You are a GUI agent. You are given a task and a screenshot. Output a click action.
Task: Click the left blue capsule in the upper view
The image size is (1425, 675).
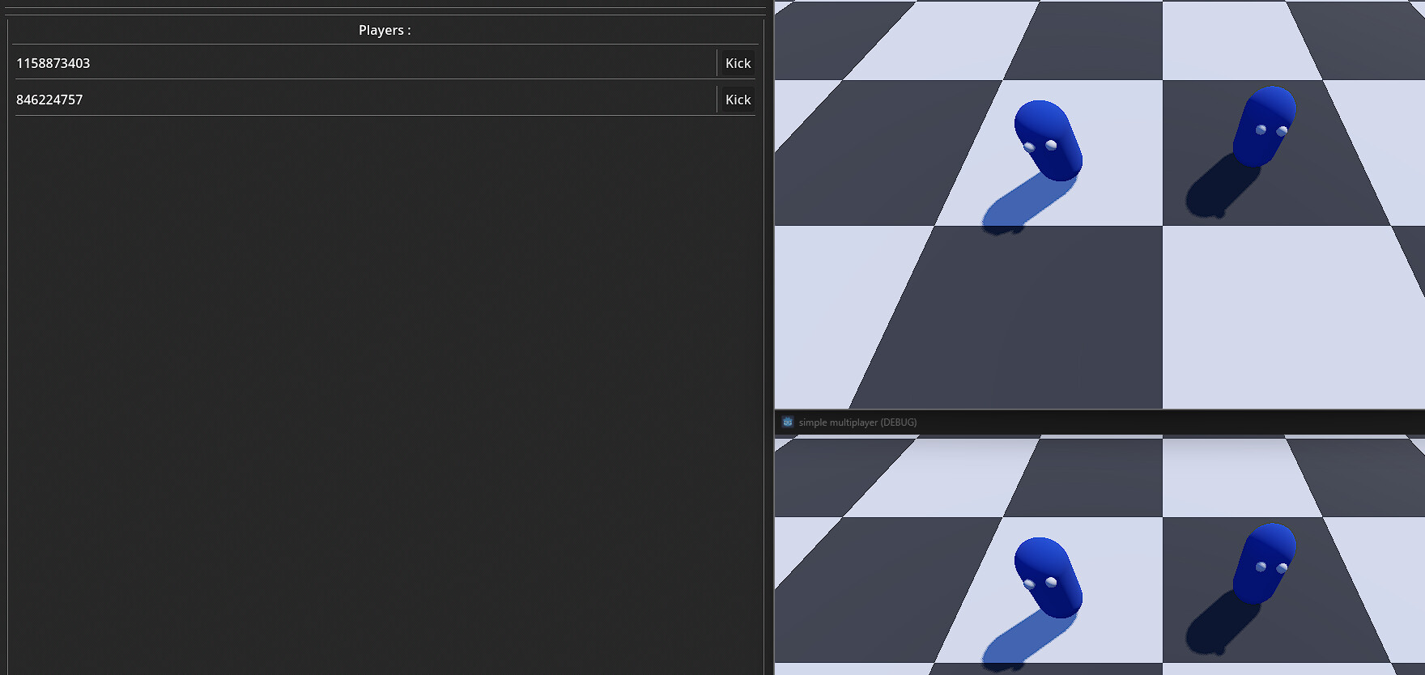pos(1049,140)
